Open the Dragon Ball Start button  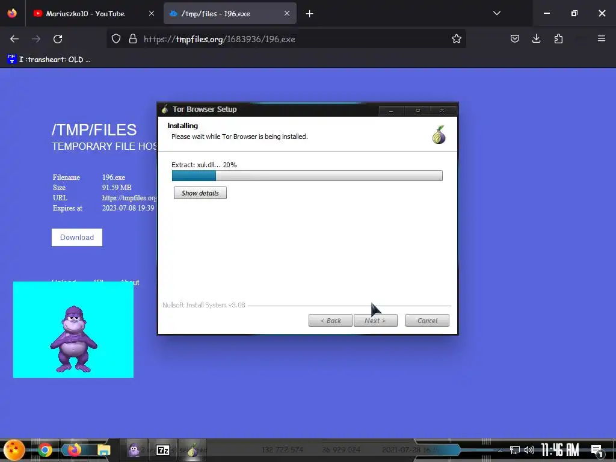(x=14, y=450)
